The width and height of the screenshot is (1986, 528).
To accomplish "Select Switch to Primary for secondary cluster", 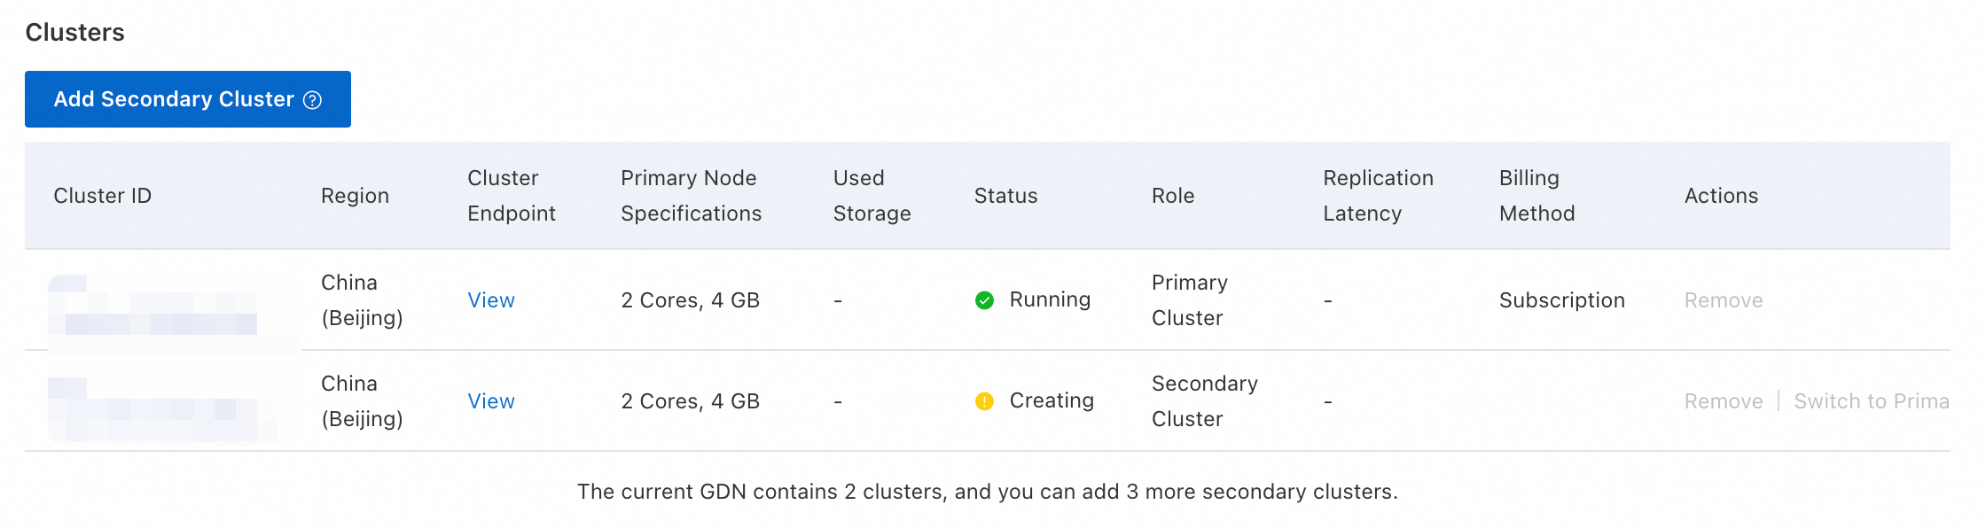I will [x=1871, y=401].
